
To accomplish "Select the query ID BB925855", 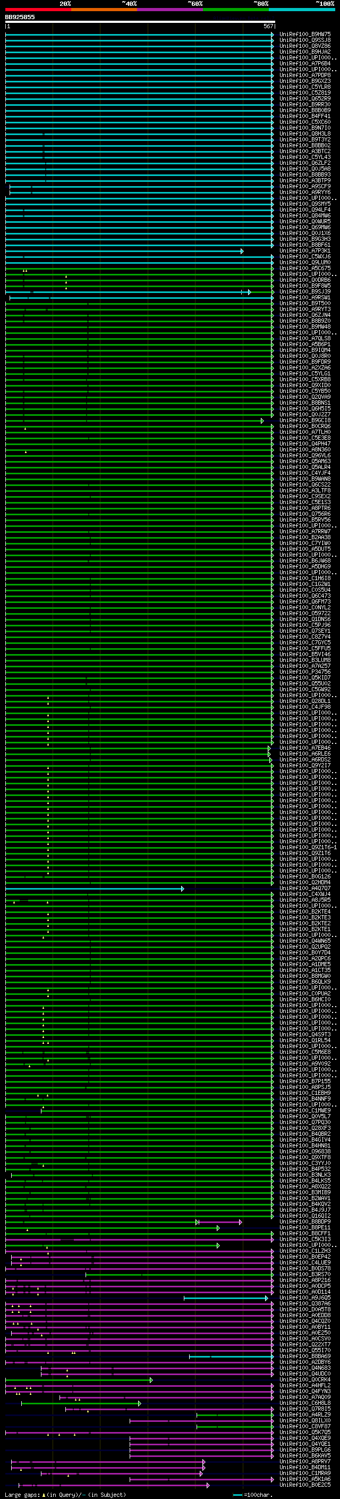I will pos(20,17).
